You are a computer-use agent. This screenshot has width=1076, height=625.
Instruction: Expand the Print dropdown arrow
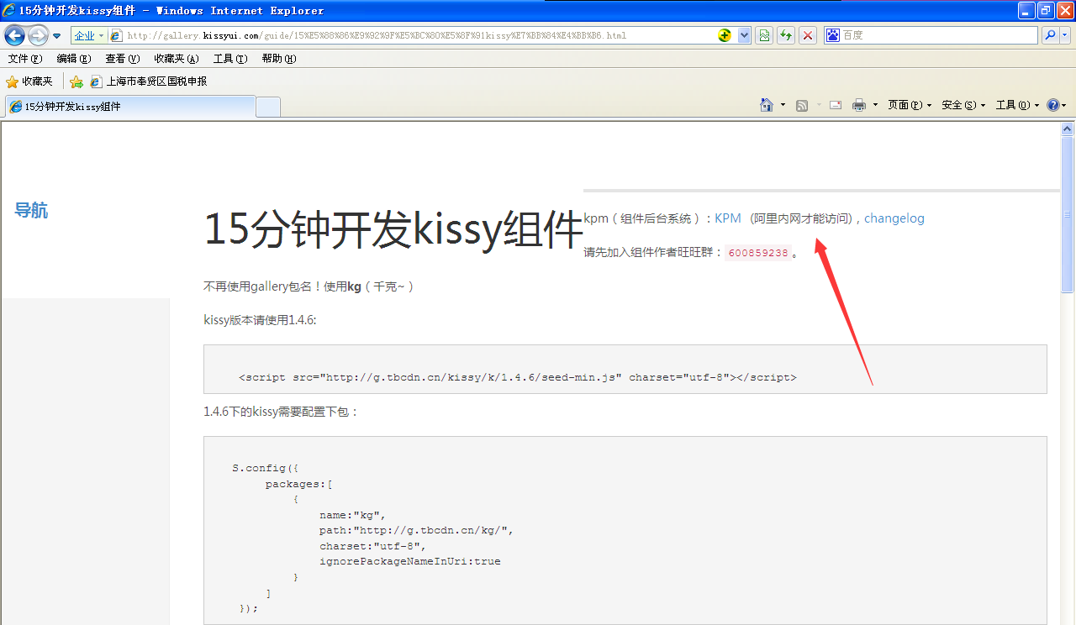875,105
